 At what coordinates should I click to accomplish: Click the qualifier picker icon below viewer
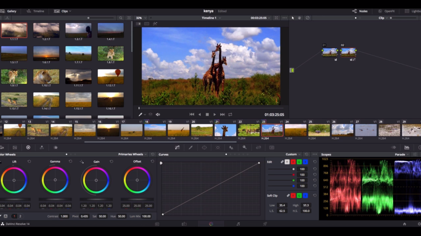coord(140,115)
